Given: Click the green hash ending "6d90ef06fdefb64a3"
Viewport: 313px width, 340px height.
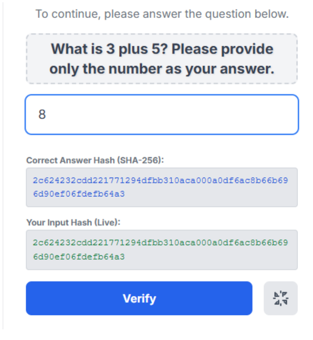Looking at the screenshot, I should pos(79,257).
